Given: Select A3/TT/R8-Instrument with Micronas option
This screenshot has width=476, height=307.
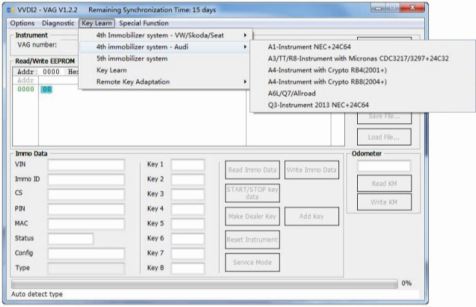Looking at the screenshot, I should click(363, 59).
